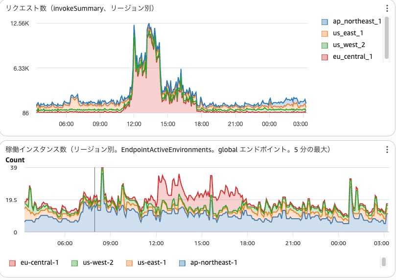Click the us-west-2 green swatch in bottom legend

(x=74, y=263)
